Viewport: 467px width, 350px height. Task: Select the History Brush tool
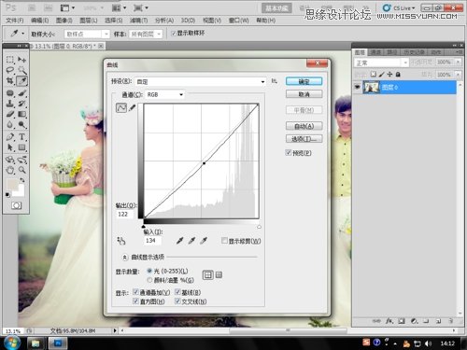tap(21, 104)
